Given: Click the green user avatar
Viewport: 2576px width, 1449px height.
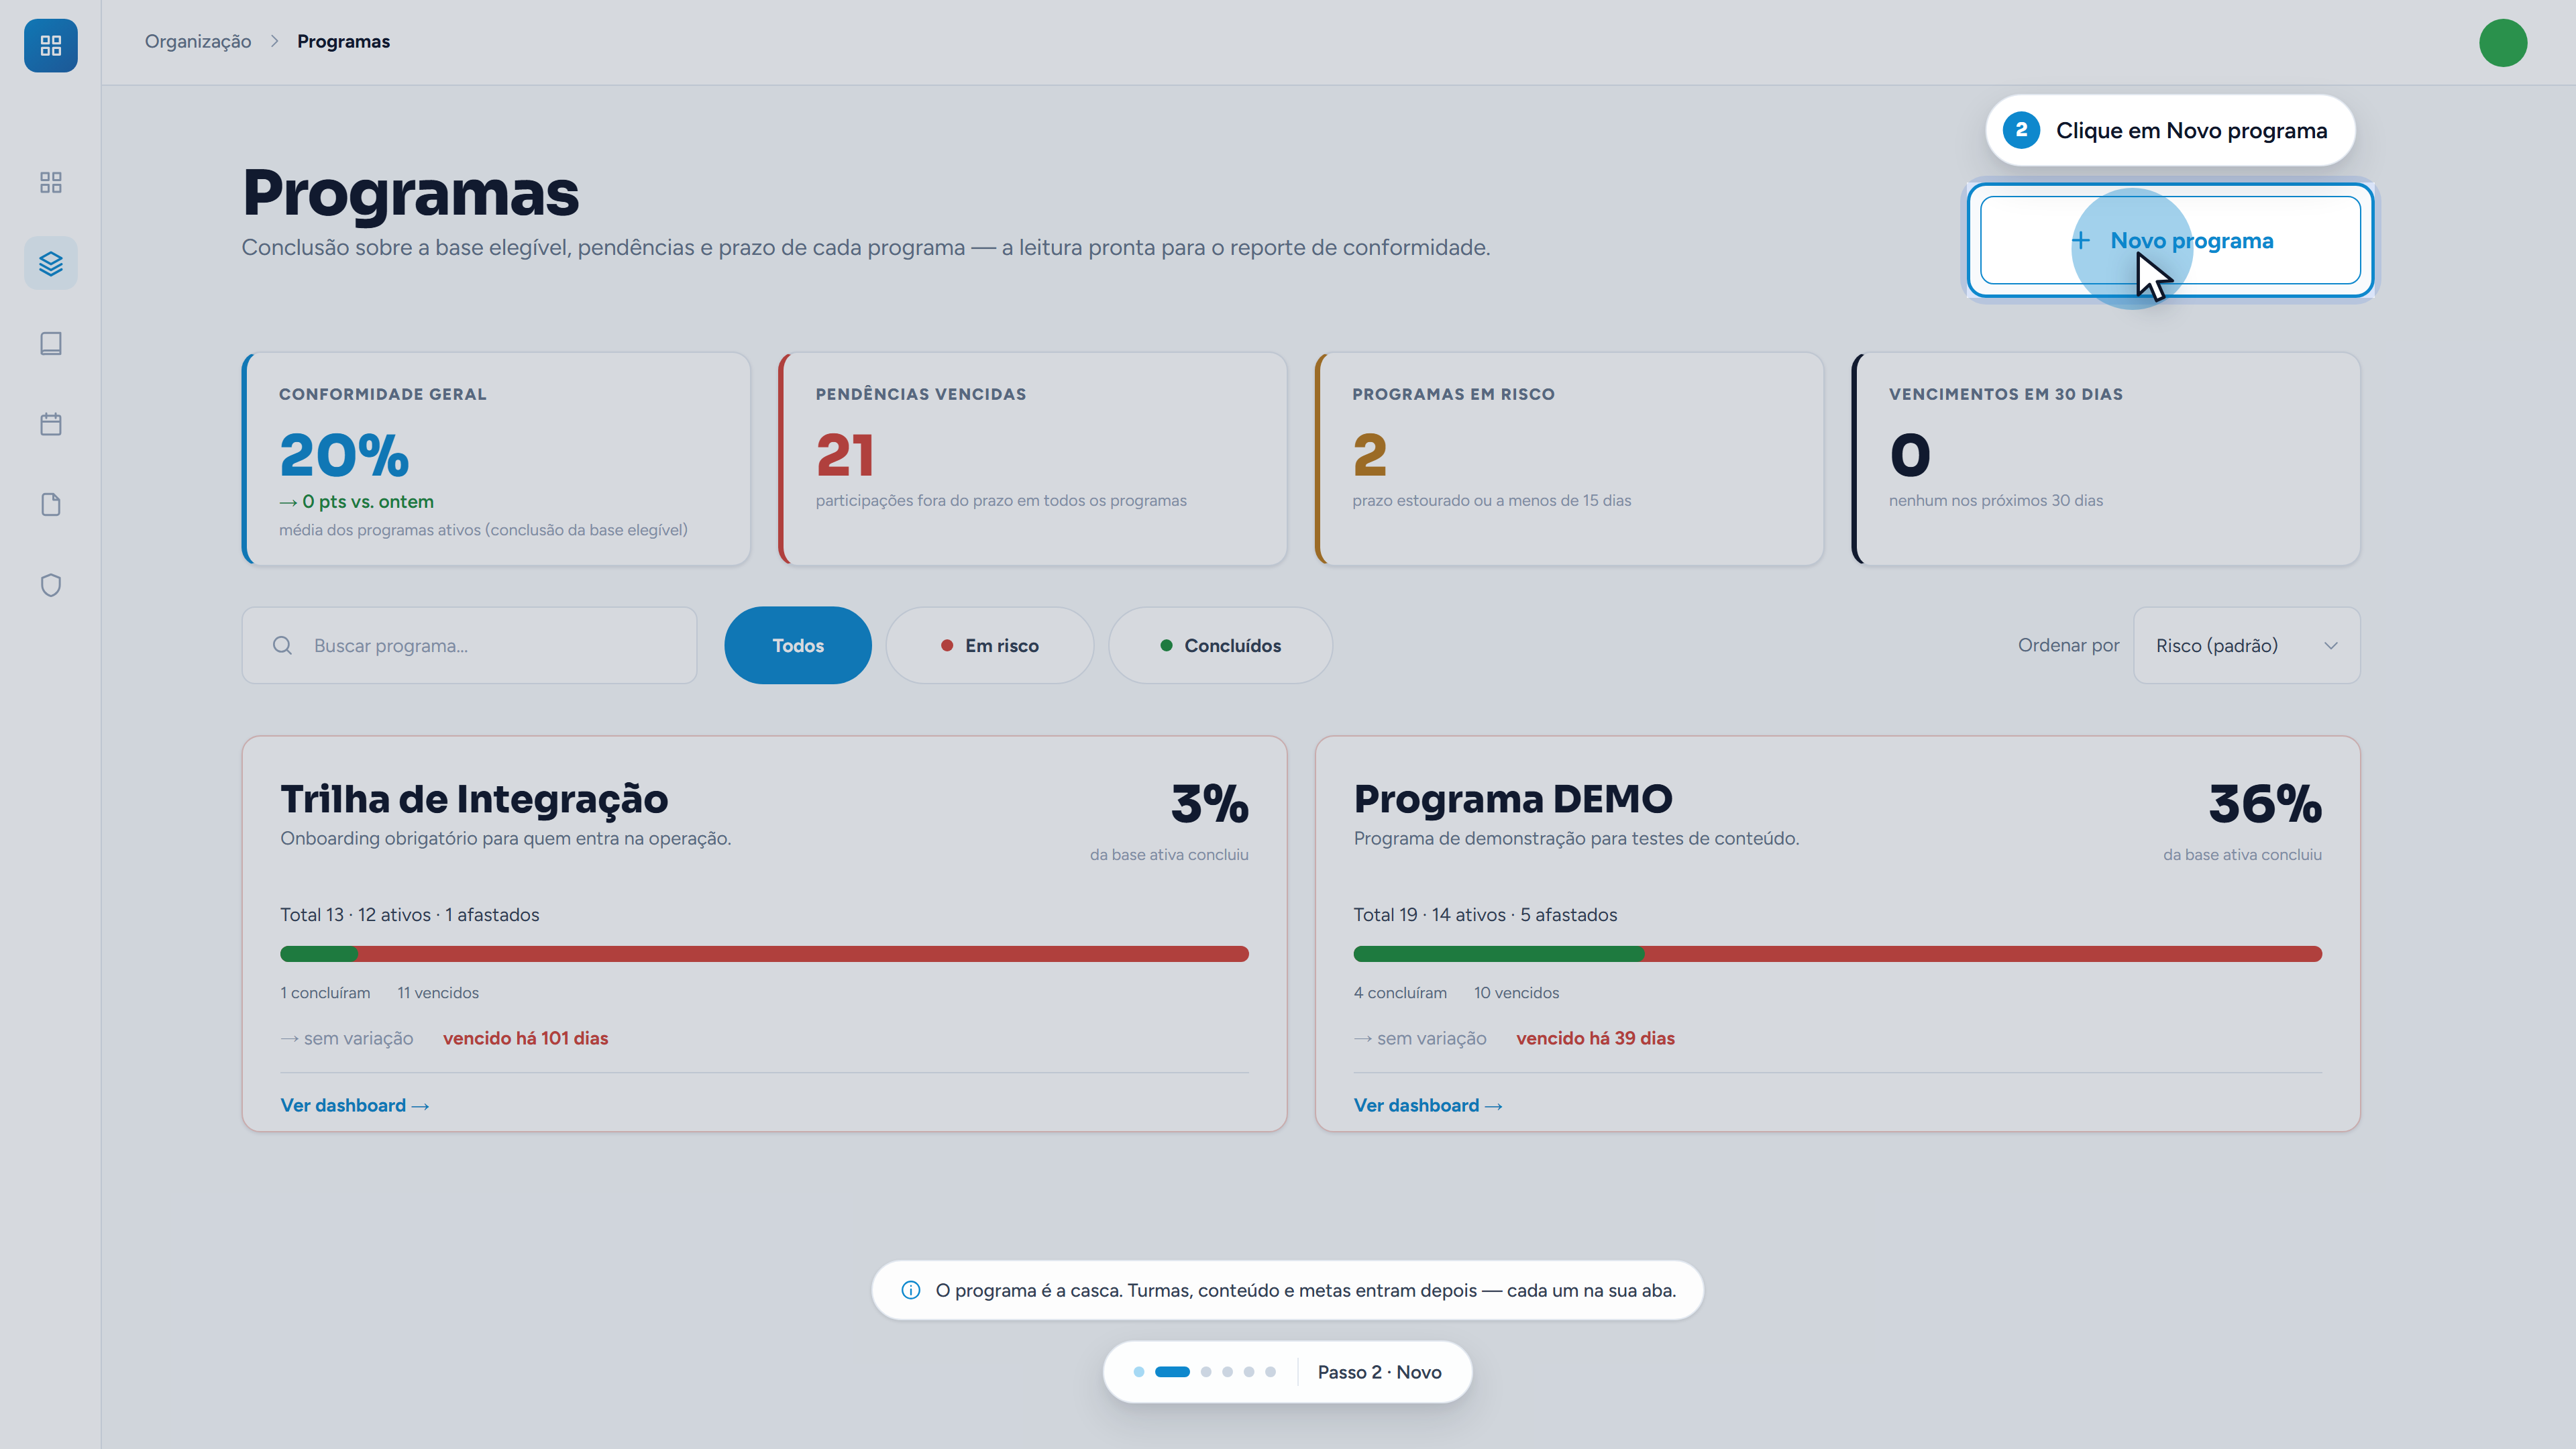Looking at the screenshot, I should click(x=2503, y=43).
